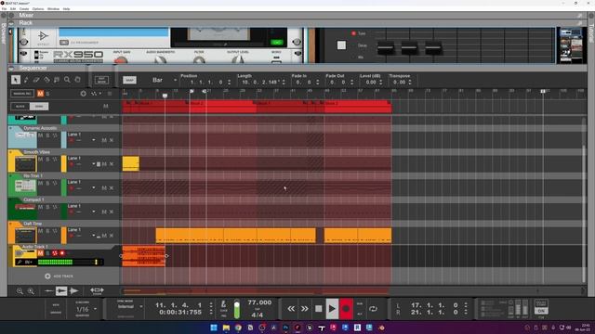Screen dimensions: 595x334
Task: Click the track target circle icon
Action: pyautogui.click(x=83, y=94)
